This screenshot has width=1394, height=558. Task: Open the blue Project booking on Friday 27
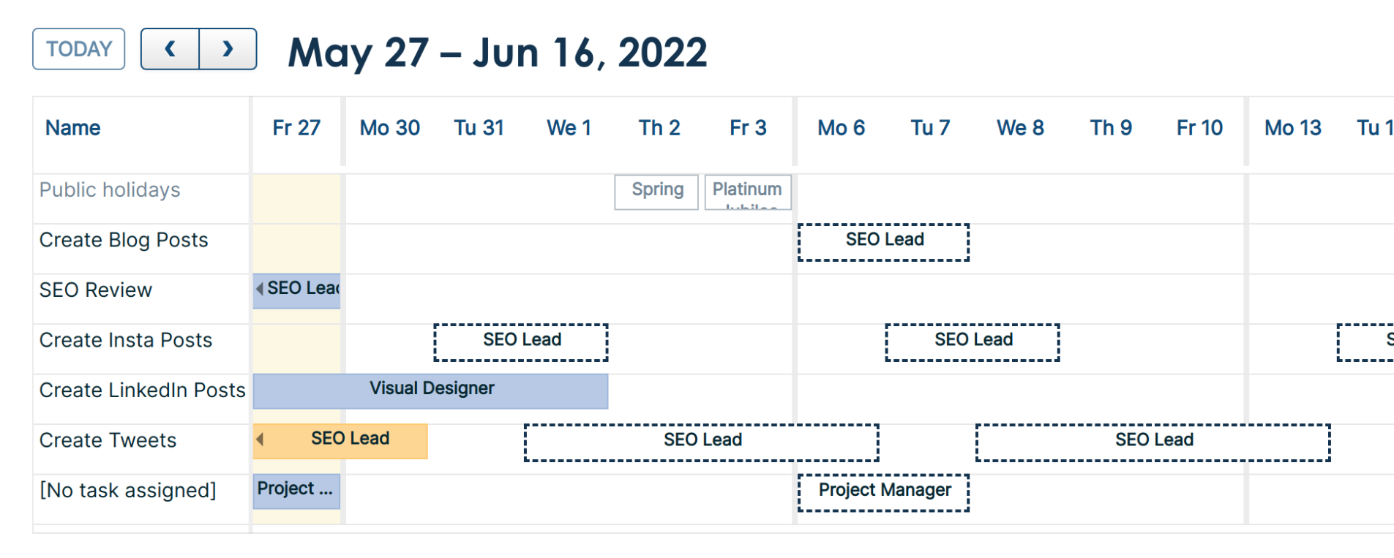(x=296, y=490)
